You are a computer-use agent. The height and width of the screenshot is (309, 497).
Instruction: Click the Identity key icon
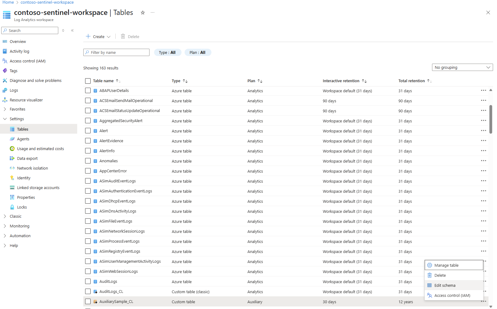(12, 178)
